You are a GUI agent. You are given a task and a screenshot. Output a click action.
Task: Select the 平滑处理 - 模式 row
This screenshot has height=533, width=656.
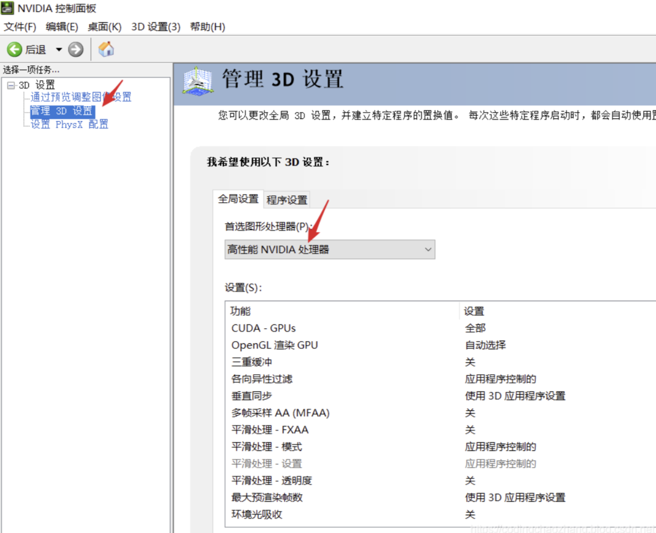440,447
